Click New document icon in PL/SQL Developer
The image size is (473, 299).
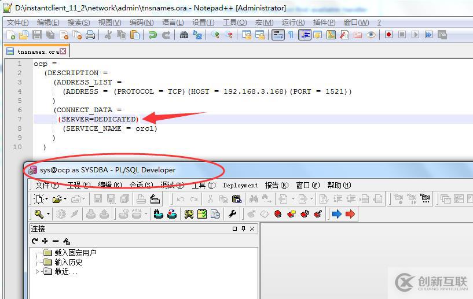tap(38, 199)
